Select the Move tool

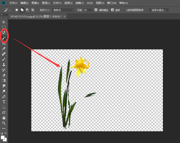click(x=4, y=22)
